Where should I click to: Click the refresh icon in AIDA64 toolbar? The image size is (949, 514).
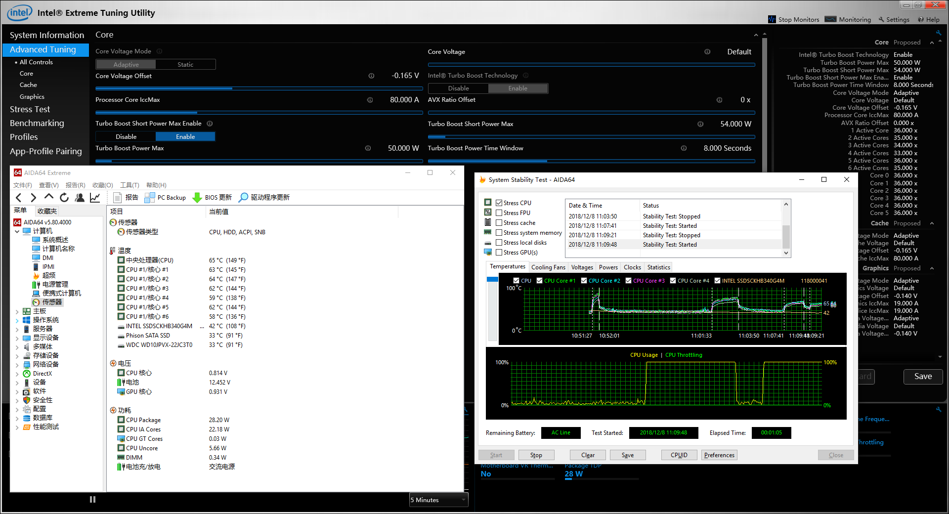[x=64, y=198]
